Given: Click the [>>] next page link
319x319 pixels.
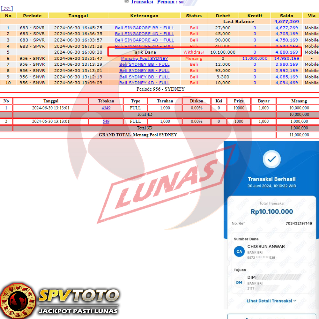Looking at the screenshot, I should pyautogui.click(x=7, y=8).
